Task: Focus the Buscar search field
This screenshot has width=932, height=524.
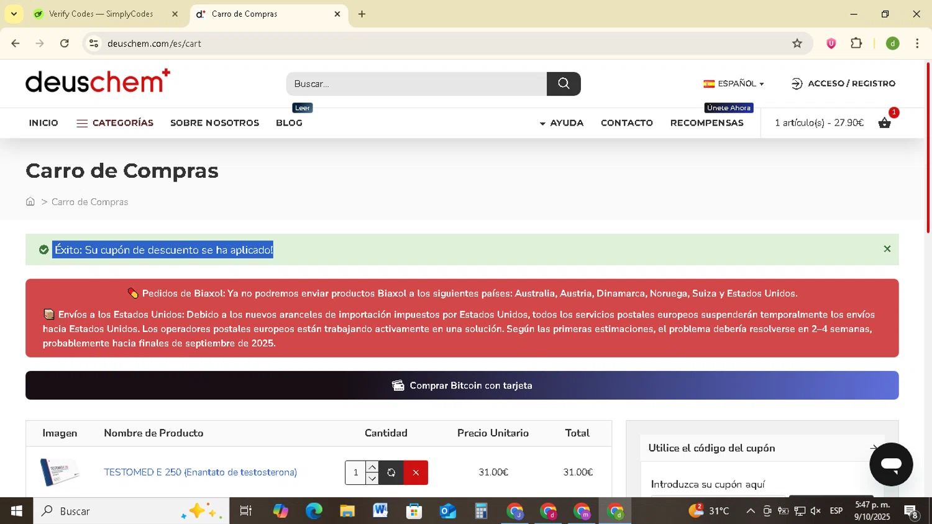Action: tap(416, 84)
